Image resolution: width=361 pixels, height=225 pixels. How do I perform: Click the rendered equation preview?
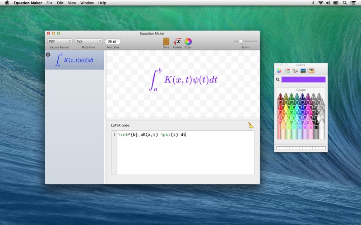(x=183, y=80)
